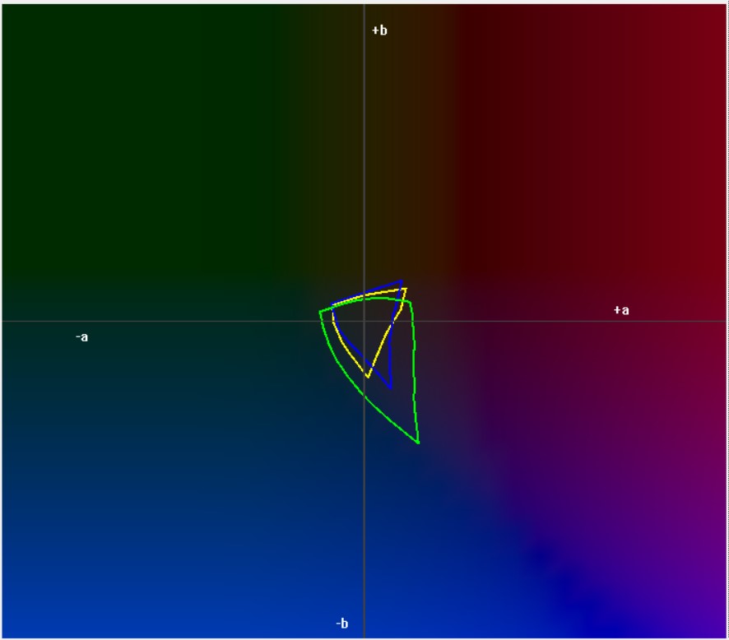Click the blue gamut's top-right peak
Image resolution: width=729 pixels, height=640 pixels.
(x=402, y=281)
